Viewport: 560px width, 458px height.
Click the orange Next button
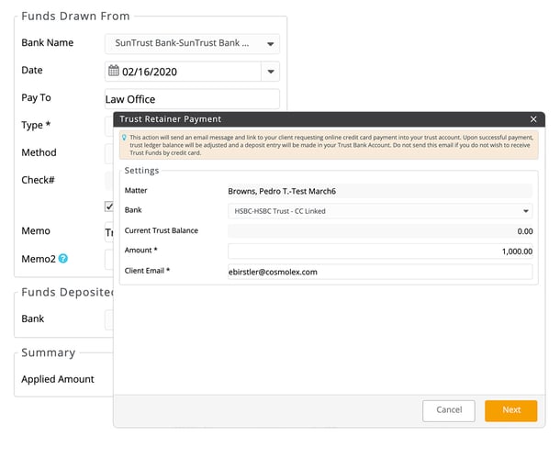(x=511, y=410)
